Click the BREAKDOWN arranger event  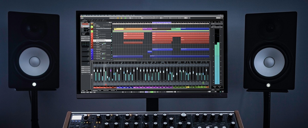point(176,29)
